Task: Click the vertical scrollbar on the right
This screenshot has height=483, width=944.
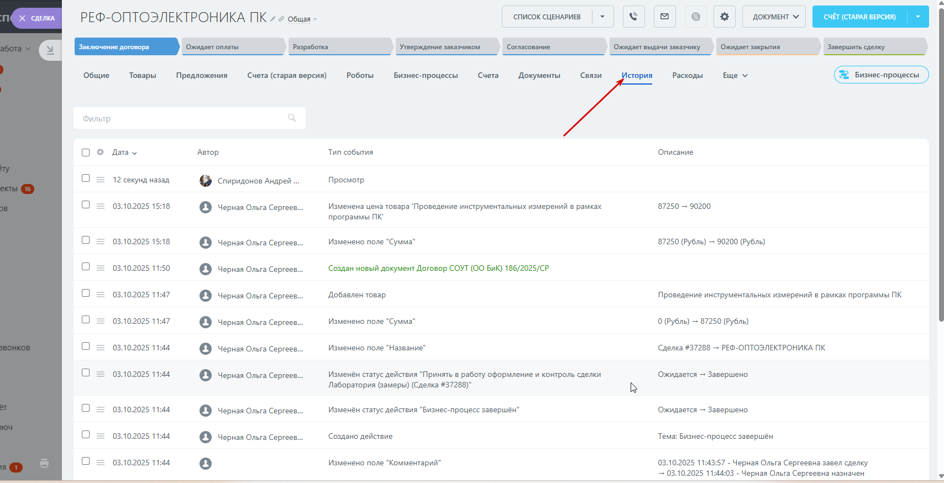Action: point(941,166)
